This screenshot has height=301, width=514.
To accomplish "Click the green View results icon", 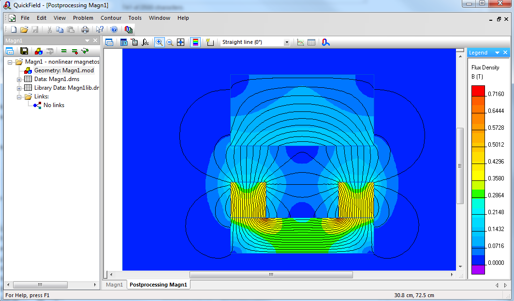I will pyautogui.click(x=85, y=51).
